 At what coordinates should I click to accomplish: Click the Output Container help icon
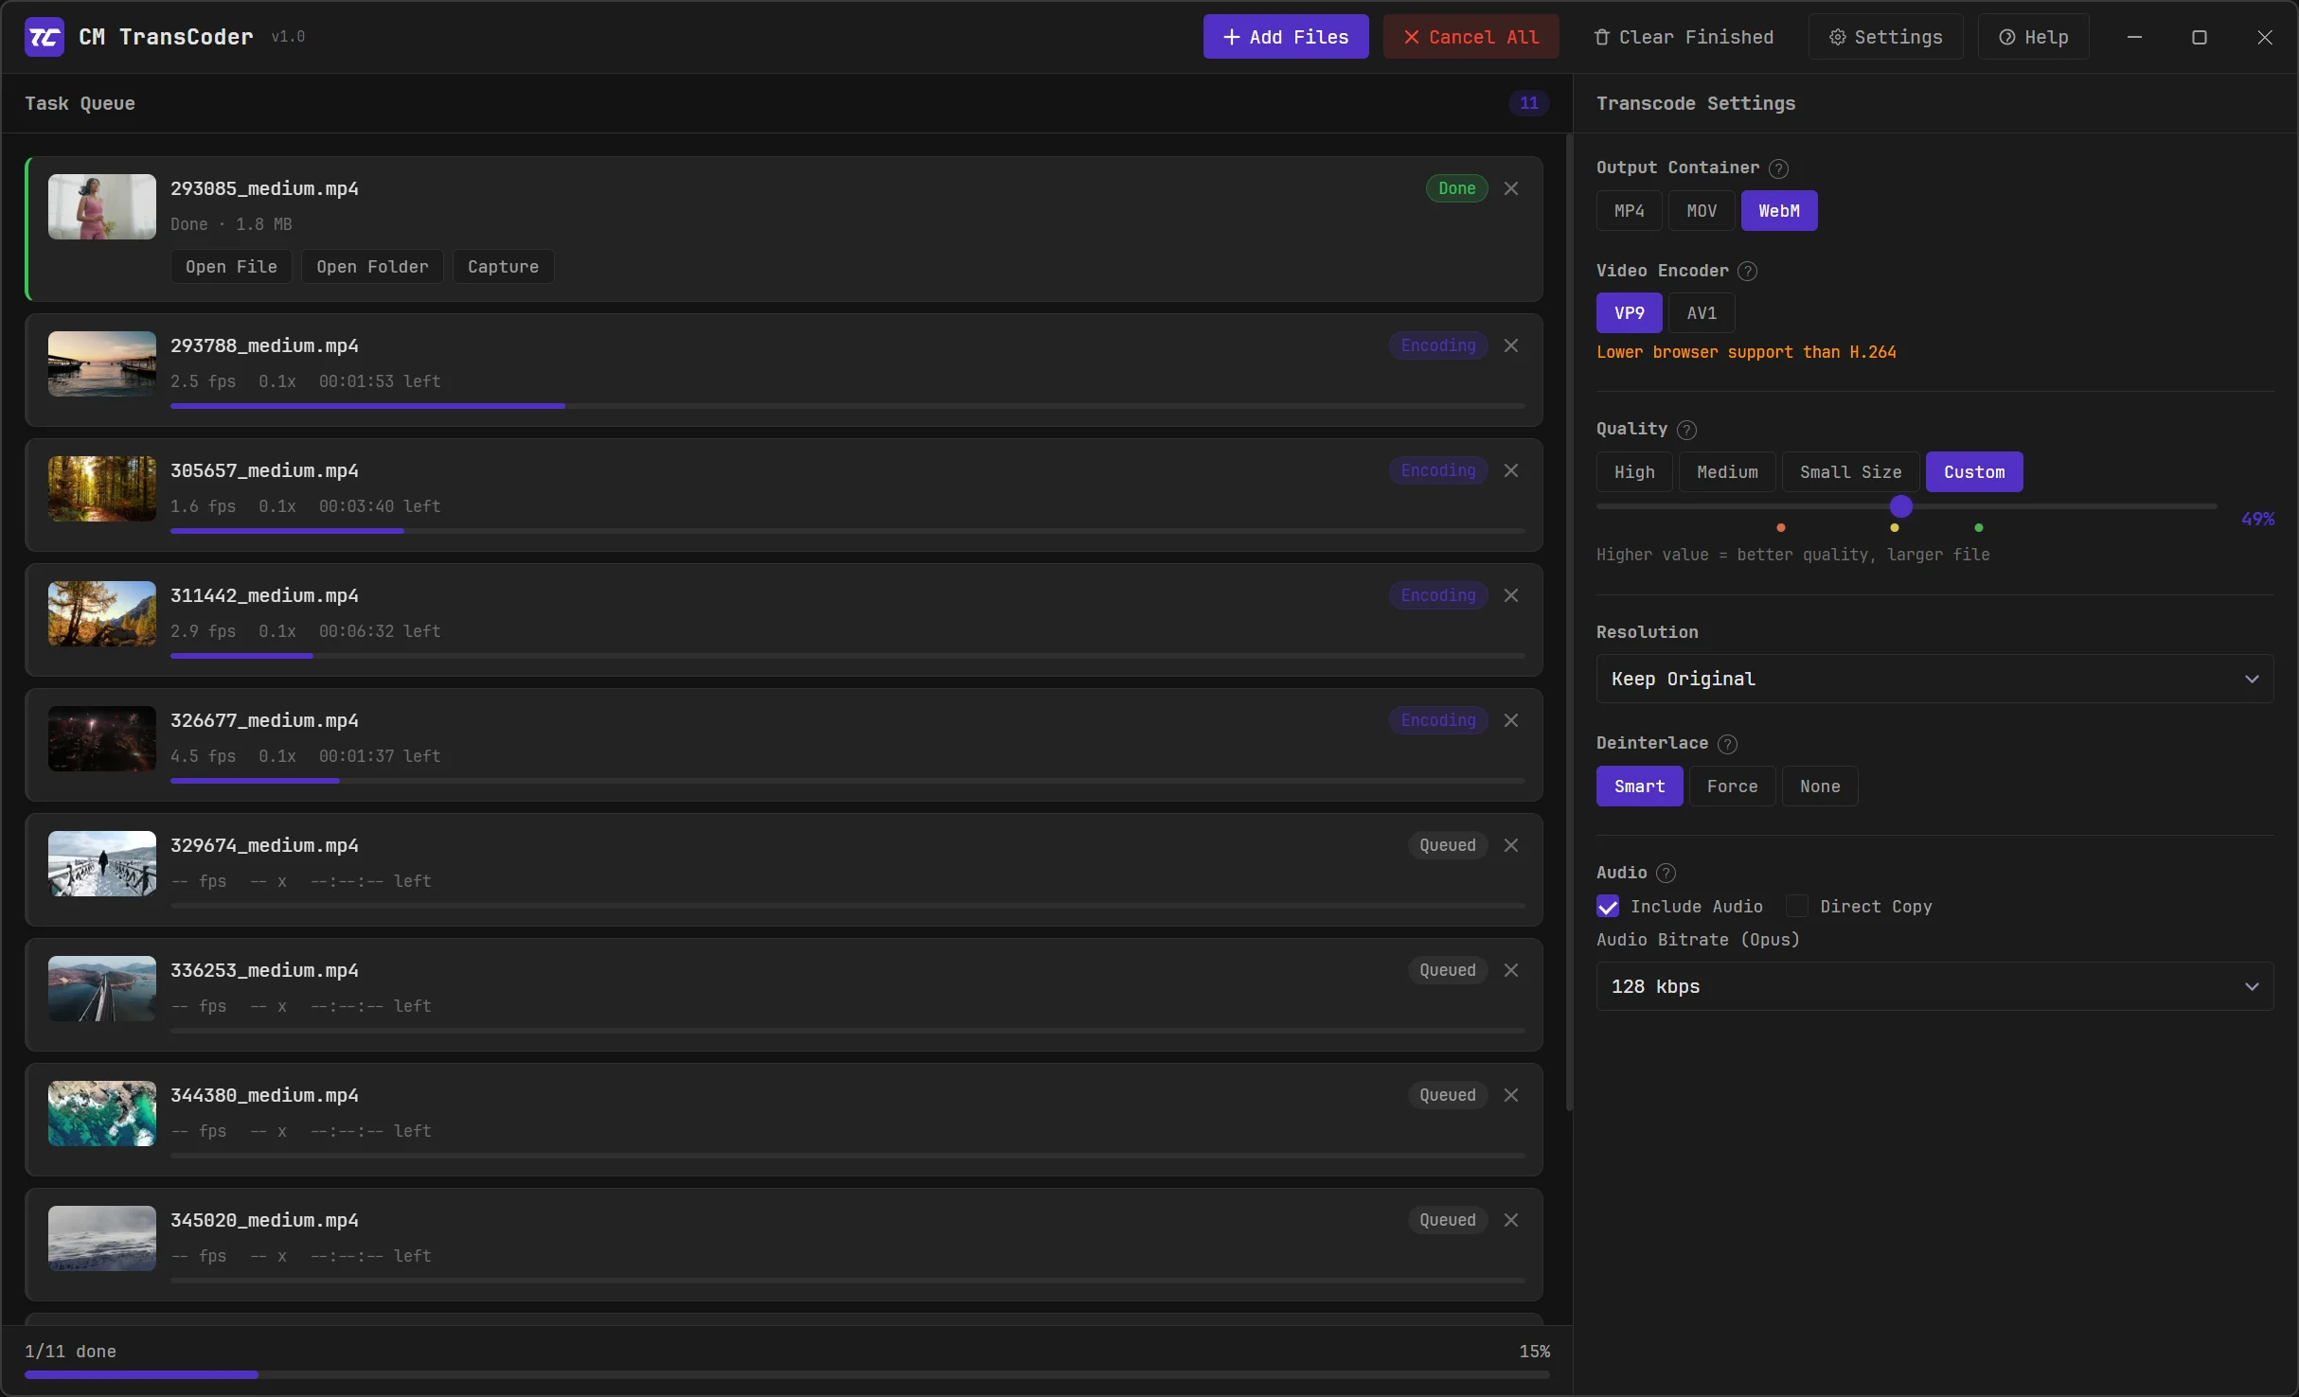(1779, 168)
